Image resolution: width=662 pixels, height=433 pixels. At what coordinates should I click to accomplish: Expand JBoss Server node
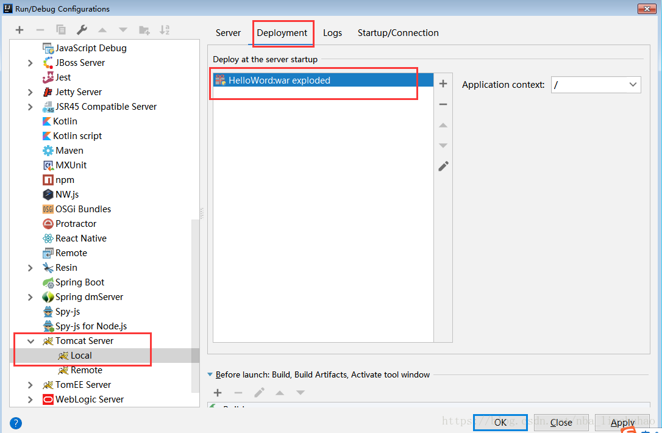[x=30, y=63]
